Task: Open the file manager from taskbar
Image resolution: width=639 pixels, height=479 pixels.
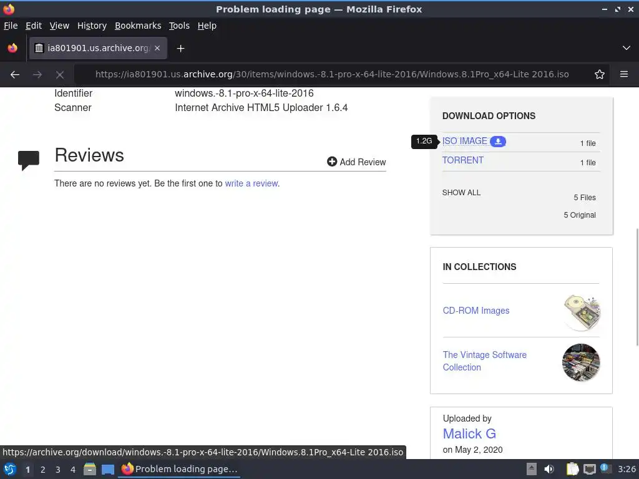Action: [x=90, y=469]
